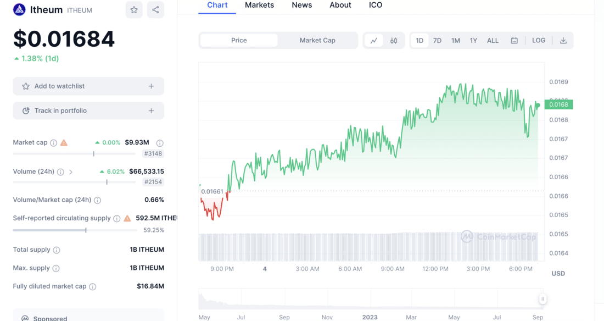Click the Itheum coin logo
The height and width of the screenshot is (321, 604).
(19, 10)
